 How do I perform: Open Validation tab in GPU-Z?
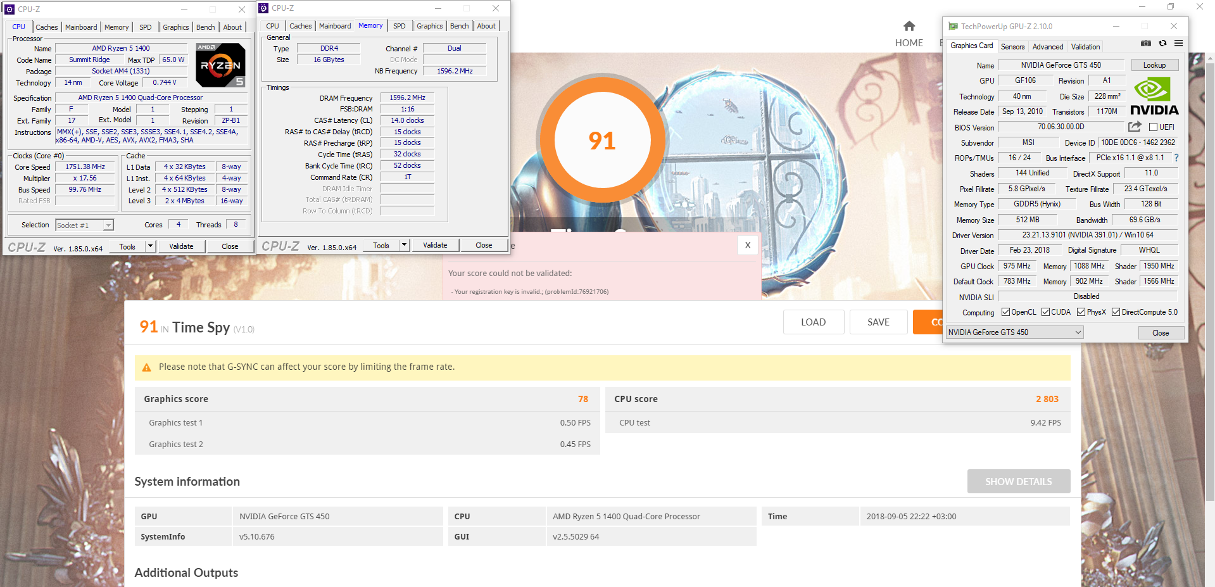tap(1085, 47)
